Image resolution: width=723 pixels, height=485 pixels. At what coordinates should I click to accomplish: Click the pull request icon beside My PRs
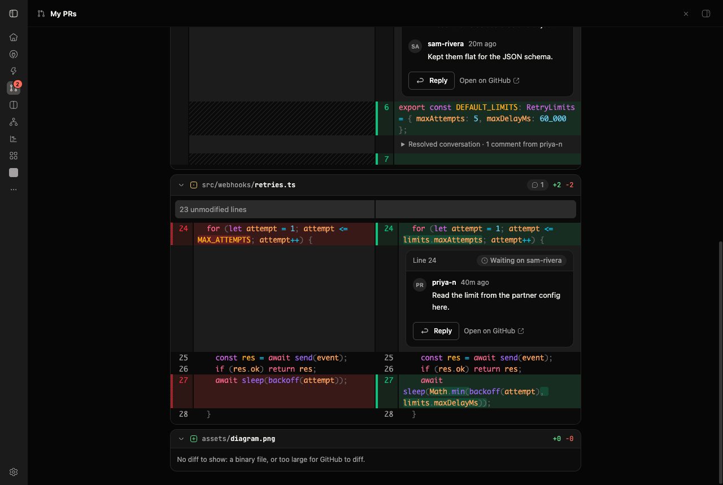41,14
